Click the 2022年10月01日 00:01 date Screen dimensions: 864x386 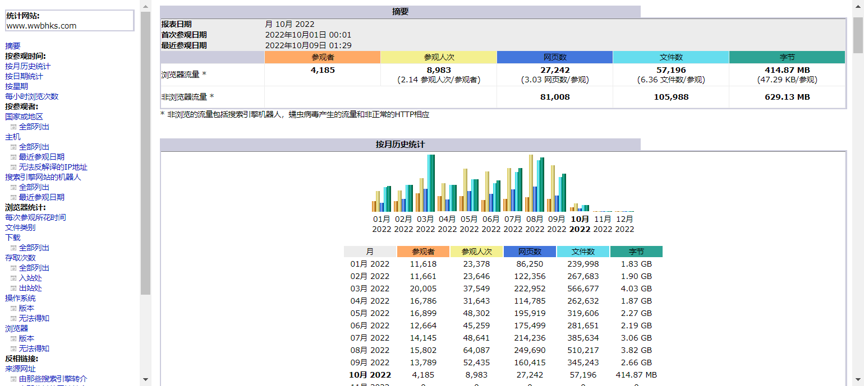308,35
